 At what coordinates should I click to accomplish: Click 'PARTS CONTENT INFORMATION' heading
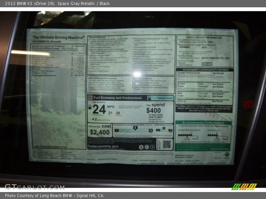[204, 37]
